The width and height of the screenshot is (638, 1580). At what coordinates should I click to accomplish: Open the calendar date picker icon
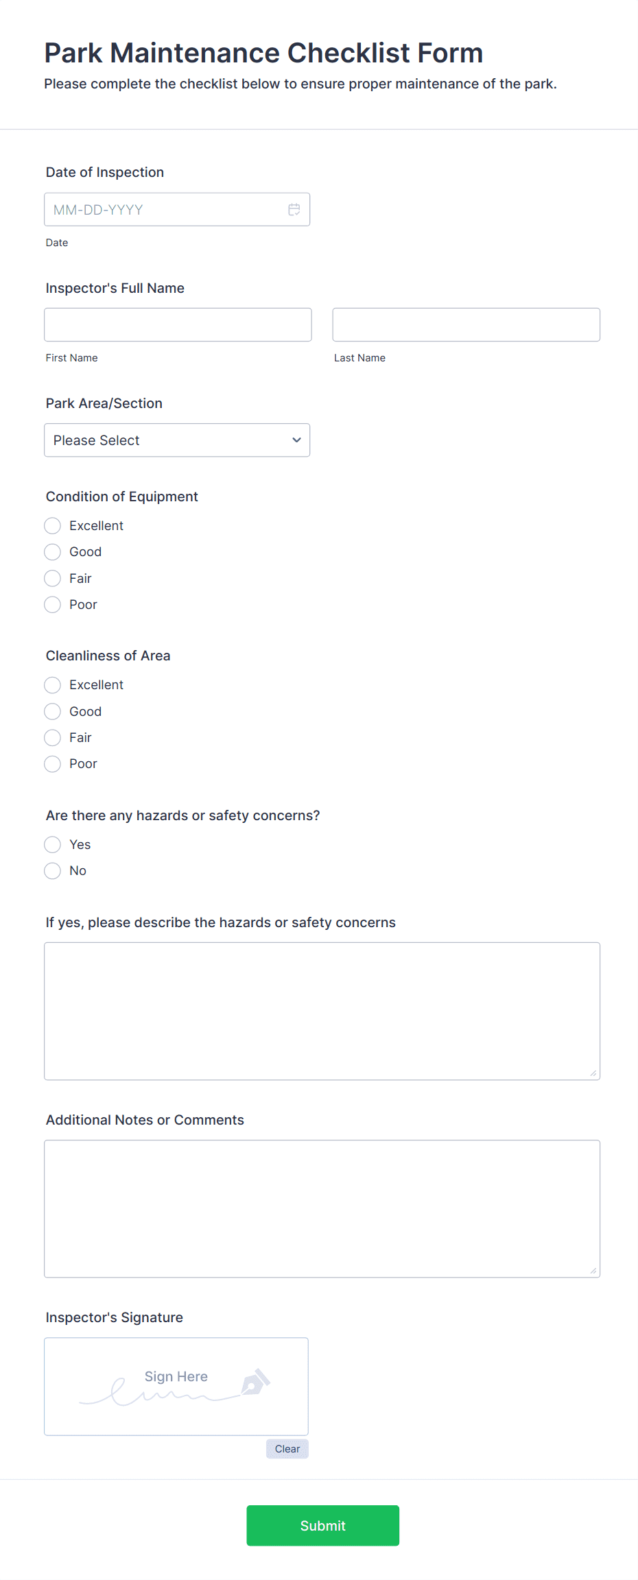294,209
